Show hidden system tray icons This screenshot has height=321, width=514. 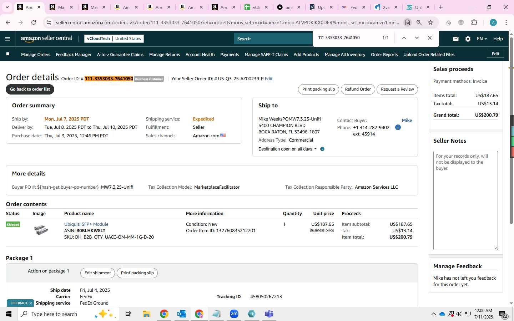tap(433, 314)
